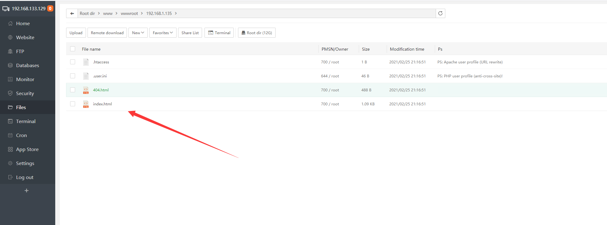Click the PMSN/Owner column header
This screenshot has width=607, height=225.
335,49
